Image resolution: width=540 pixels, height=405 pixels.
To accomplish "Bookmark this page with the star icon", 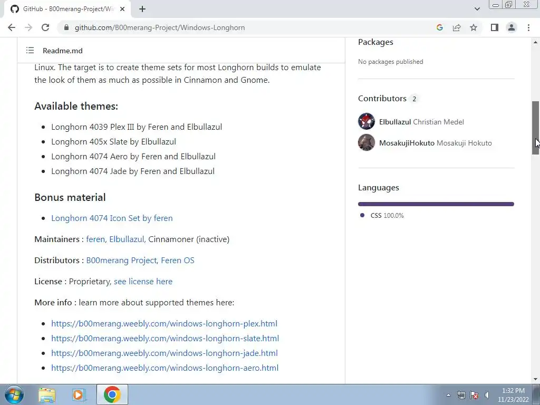I will 474,27.
